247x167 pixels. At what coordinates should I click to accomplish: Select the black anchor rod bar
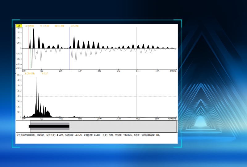click(49, 126)
